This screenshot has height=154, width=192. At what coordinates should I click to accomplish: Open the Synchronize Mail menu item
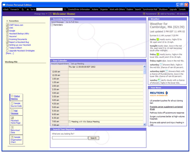[150, 9]
